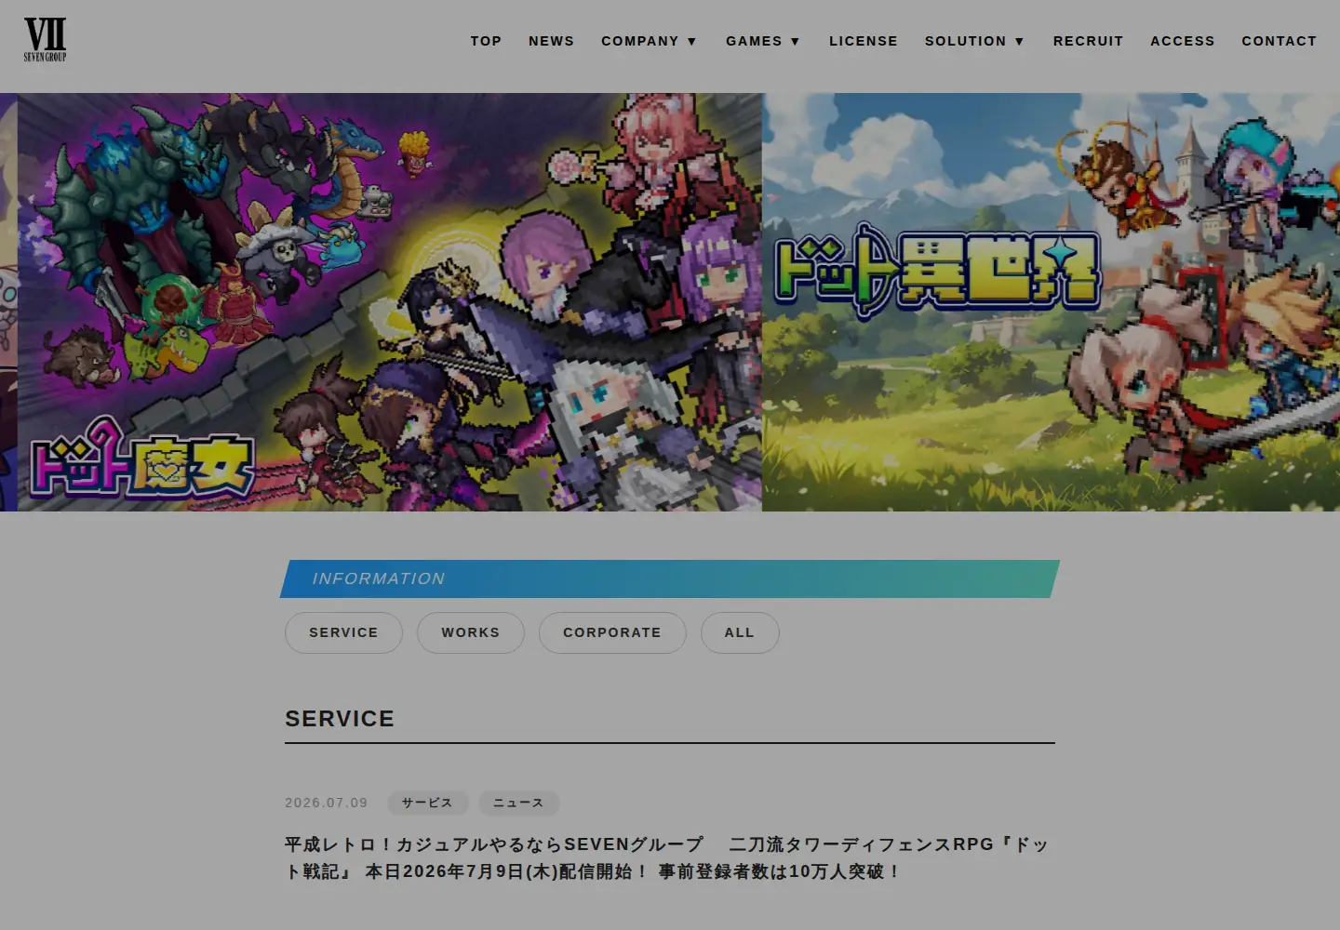Viewport: 1340px width, 930px height.
Task: Filter information by WORKS
Action: tap(471, 632)
